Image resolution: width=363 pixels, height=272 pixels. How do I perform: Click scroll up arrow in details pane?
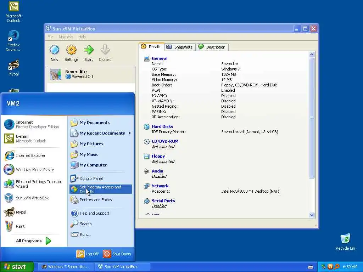[x=312, y=54]
